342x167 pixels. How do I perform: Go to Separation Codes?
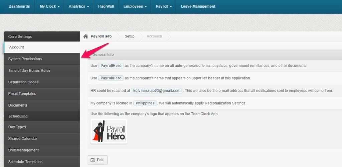point(42,82)
